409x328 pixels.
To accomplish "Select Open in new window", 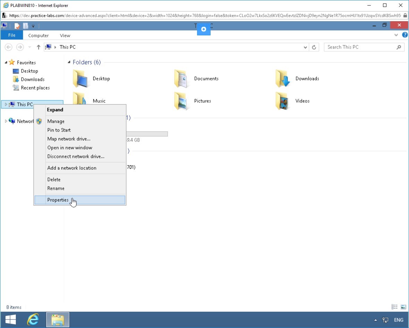I will pos(80,148).
